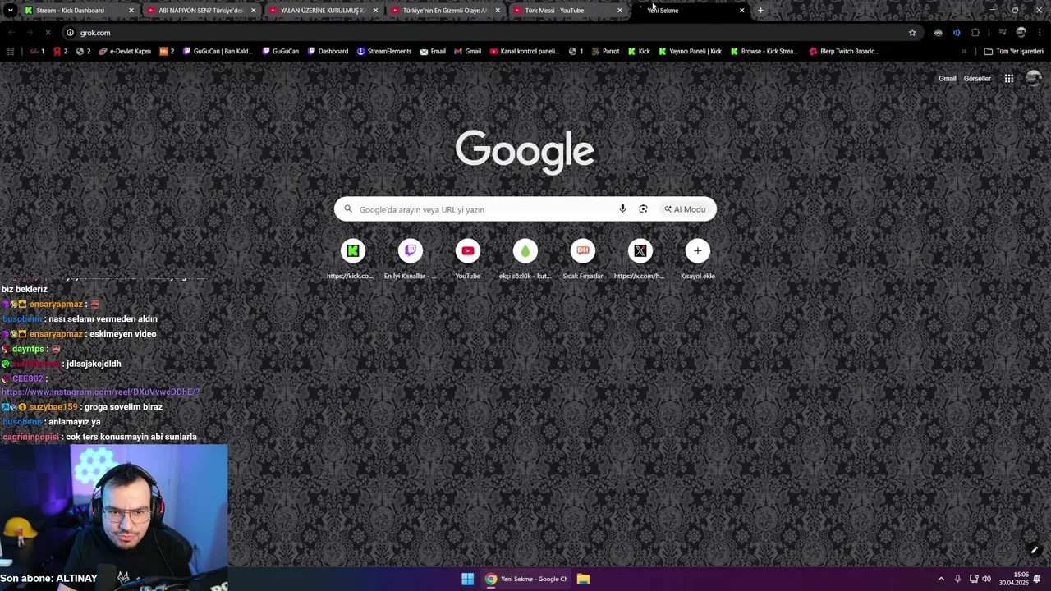Click chat message 'eskimeyen video'

[123, 334]
